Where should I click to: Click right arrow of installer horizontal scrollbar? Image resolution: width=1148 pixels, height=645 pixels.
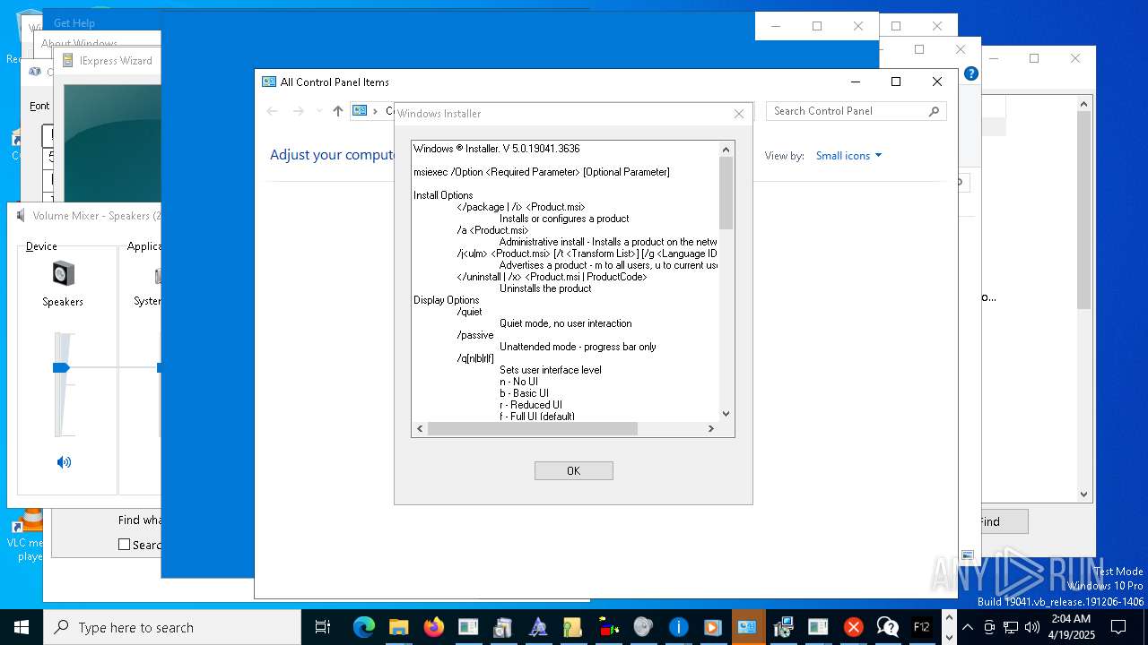coord(711,429)
